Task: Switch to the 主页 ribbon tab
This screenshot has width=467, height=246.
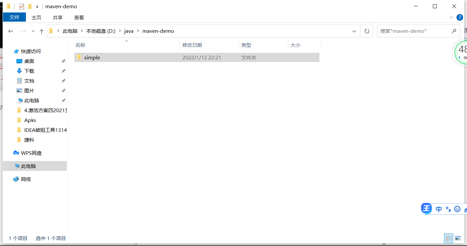Action: point(36,17)
